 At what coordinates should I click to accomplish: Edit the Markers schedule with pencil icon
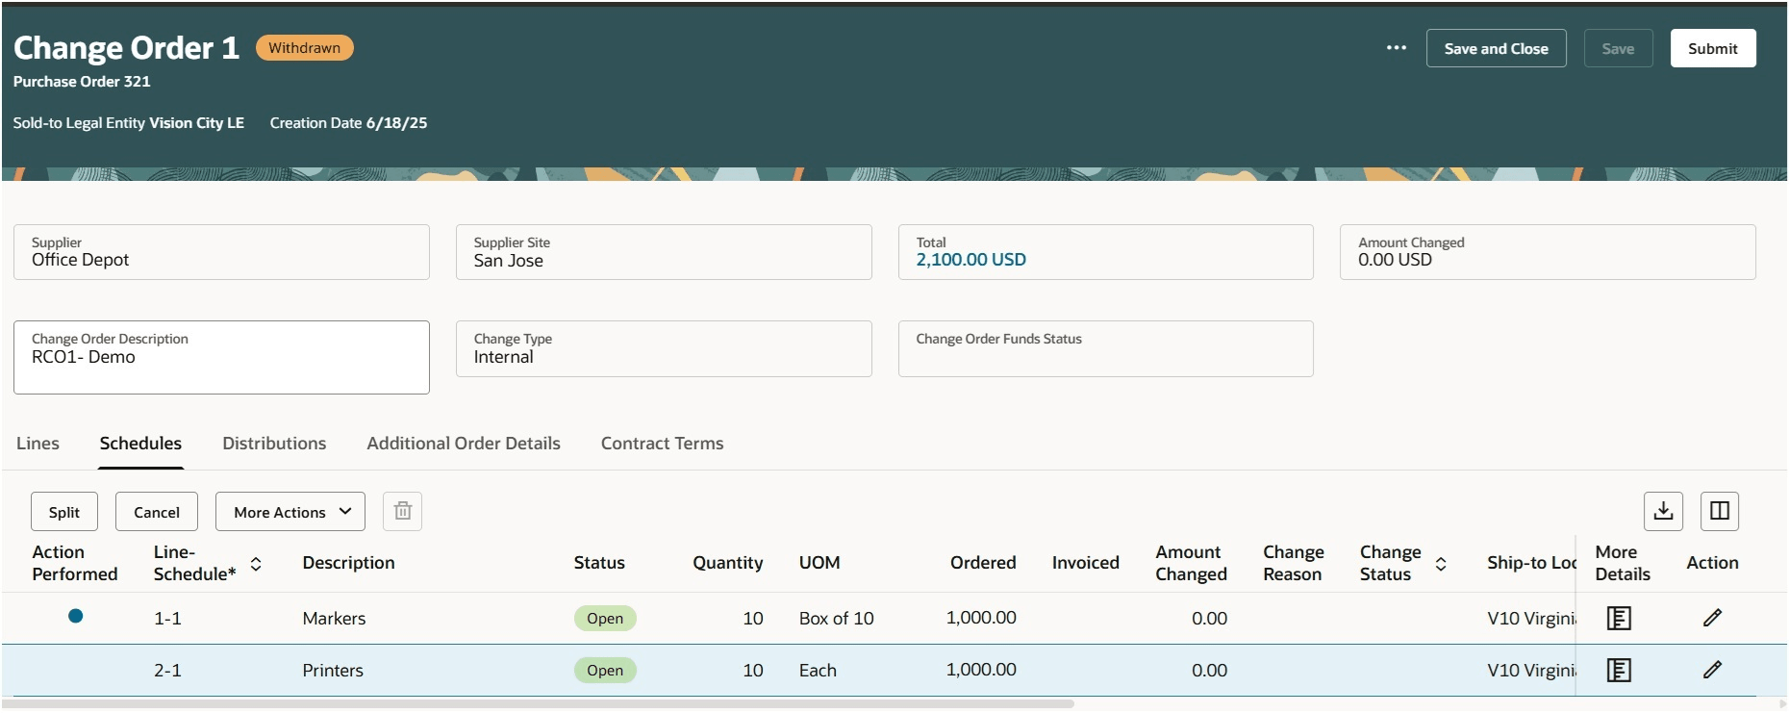pos(1712,618)
